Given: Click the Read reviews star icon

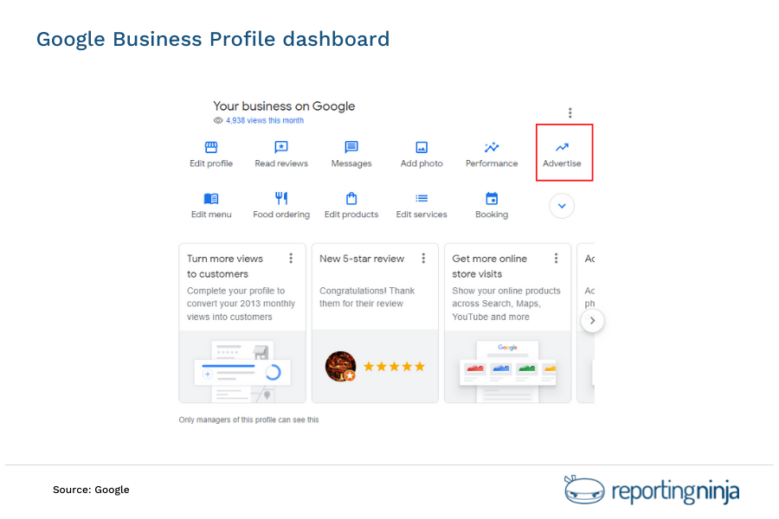Looking at the screenshot, I should pos(281,147).
